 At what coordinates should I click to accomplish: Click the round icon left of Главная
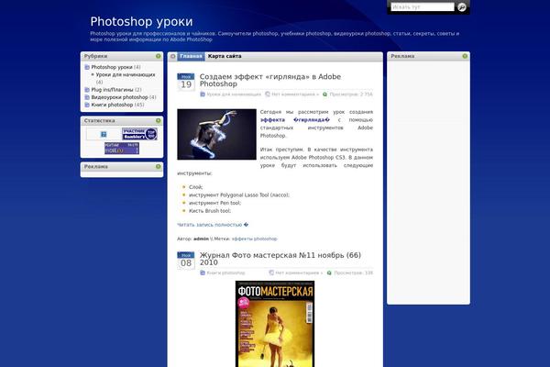[x=172, y=56]
